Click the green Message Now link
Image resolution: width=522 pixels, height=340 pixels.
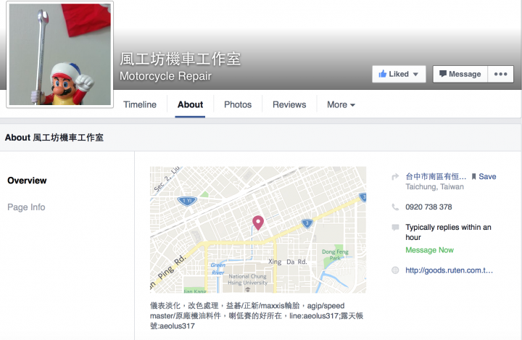(429, 250)
